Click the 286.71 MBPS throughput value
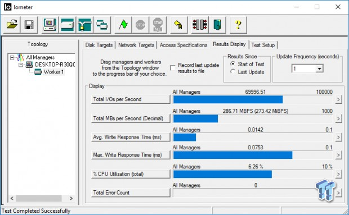The height and width of the screenshot is (215, 349). [256, 111]
